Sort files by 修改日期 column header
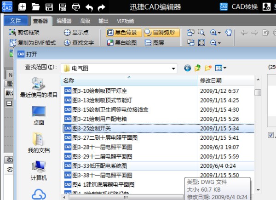 click(x=226, y=81)
